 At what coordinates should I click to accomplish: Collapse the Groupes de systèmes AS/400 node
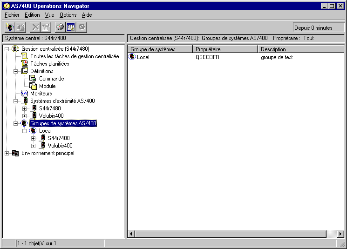pos(15,123)
